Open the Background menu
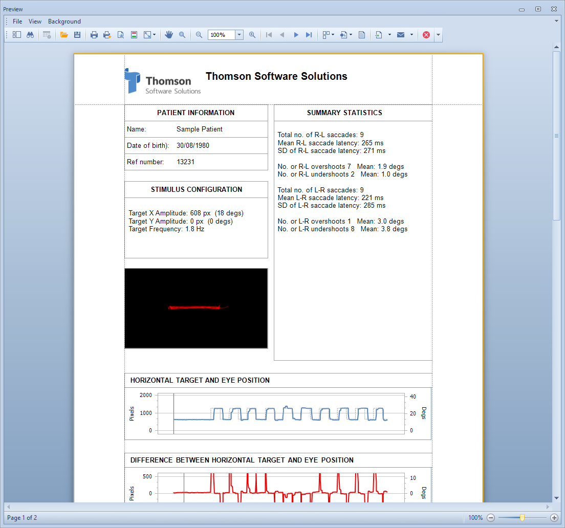 pyautogui.click(x=64, y=21)
